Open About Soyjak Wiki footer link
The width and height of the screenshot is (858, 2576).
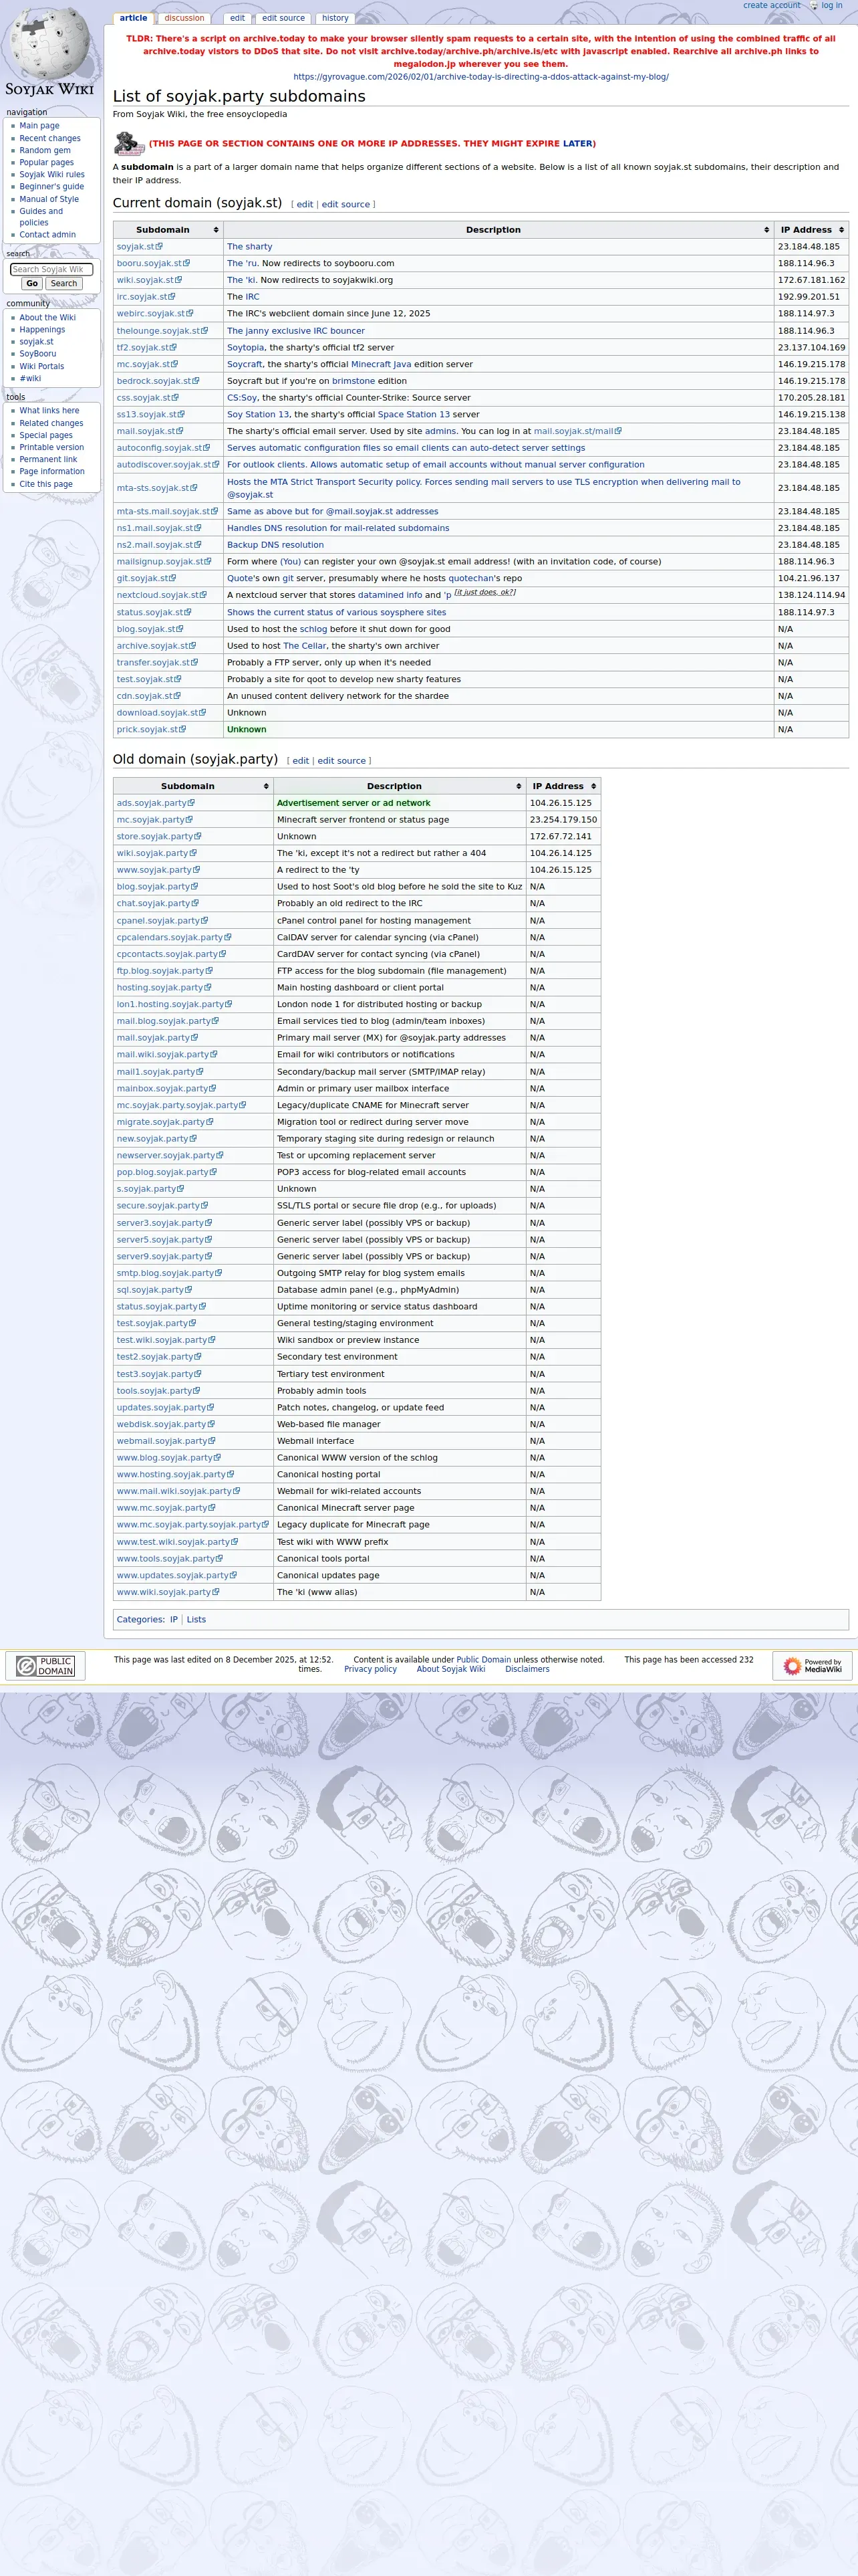coord(450,1669)
